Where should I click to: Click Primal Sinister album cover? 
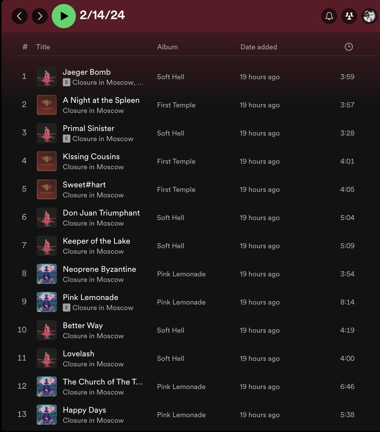pos(47,133)
